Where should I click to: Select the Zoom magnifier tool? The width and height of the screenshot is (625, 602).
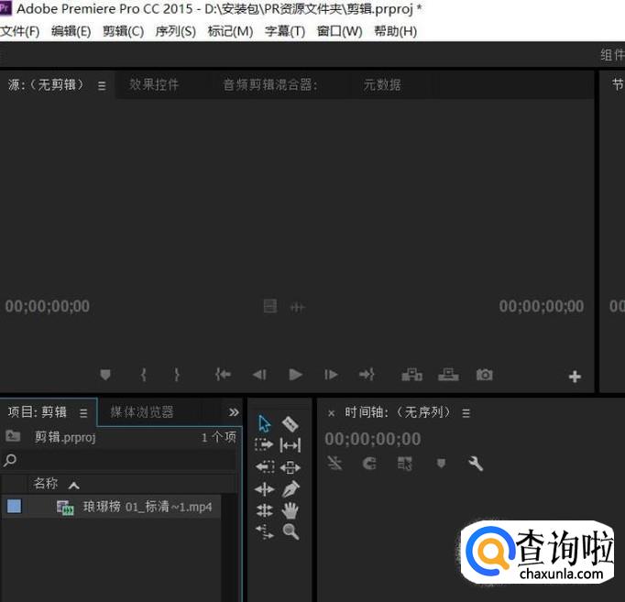click(291, 532)
